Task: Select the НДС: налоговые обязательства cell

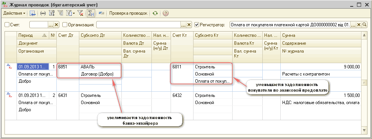Action: coord(321,103)
